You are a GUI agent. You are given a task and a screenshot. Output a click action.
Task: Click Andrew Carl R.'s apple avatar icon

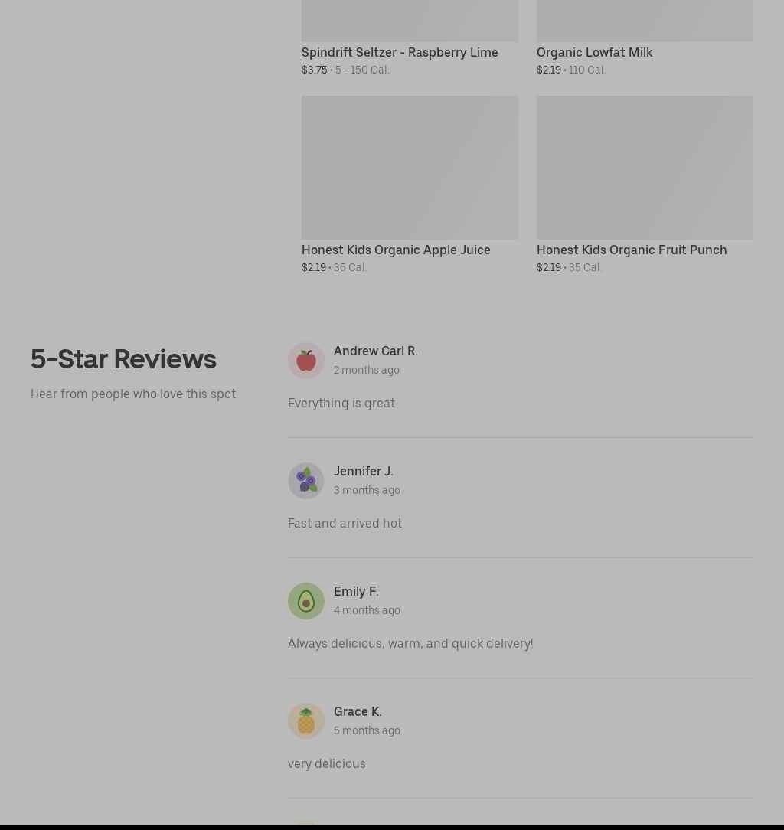(306, 361)
